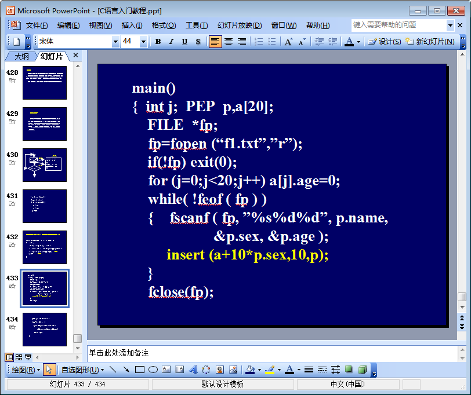The height and width of the screenshot is (395, 471).
Task: Select the Arrow drawing tool
Action: click(126, 370)
